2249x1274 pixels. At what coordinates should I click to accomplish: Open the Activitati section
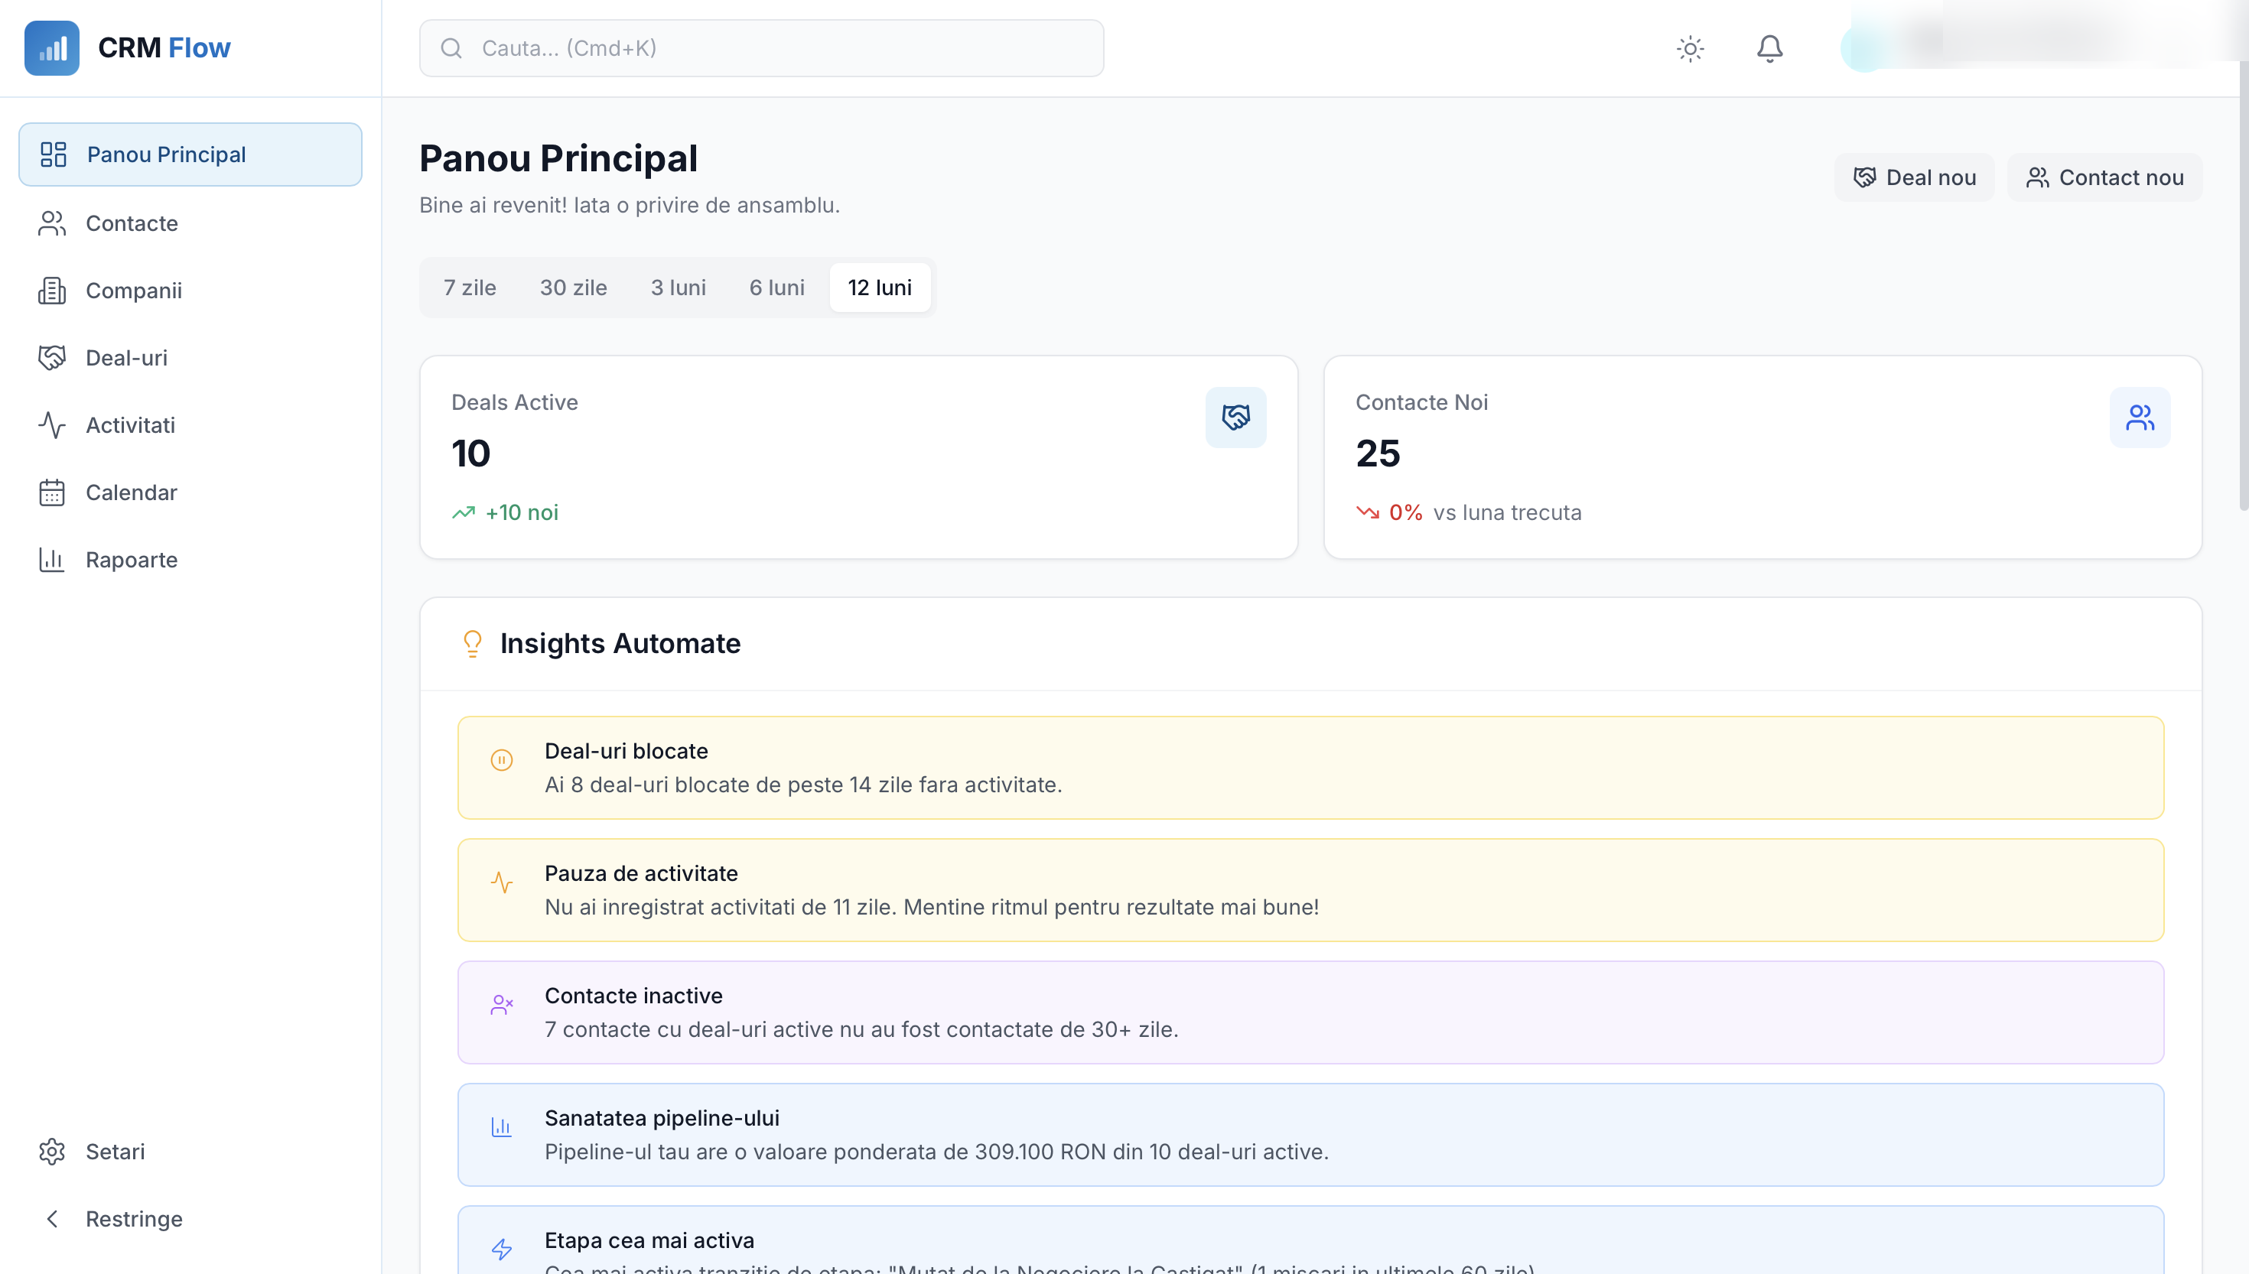tap(190, 425)
